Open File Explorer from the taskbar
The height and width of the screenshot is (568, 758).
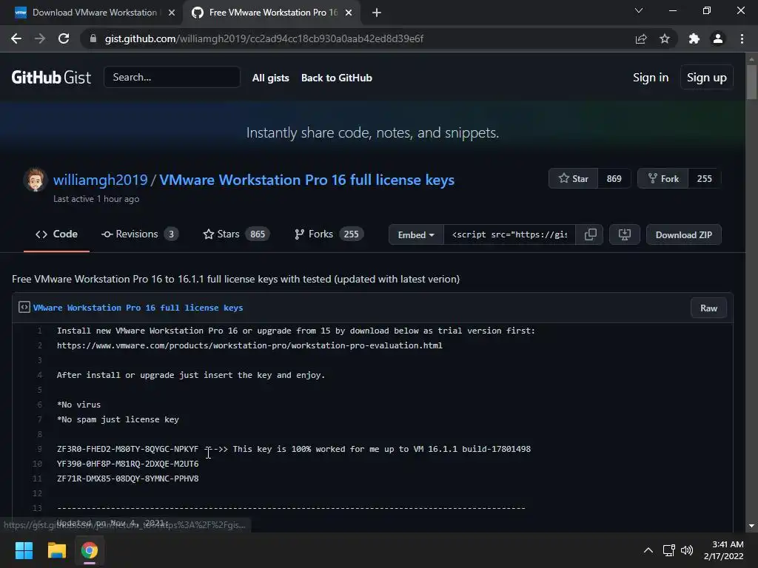(56, 550)
